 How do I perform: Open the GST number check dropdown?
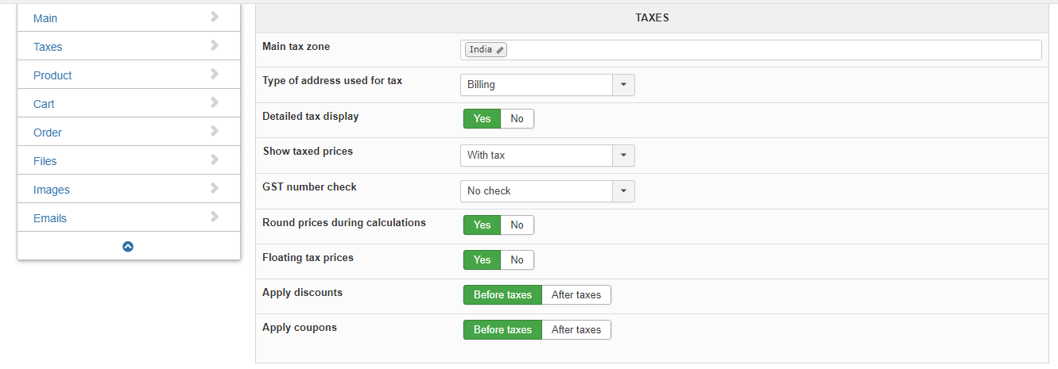point(623,191)
